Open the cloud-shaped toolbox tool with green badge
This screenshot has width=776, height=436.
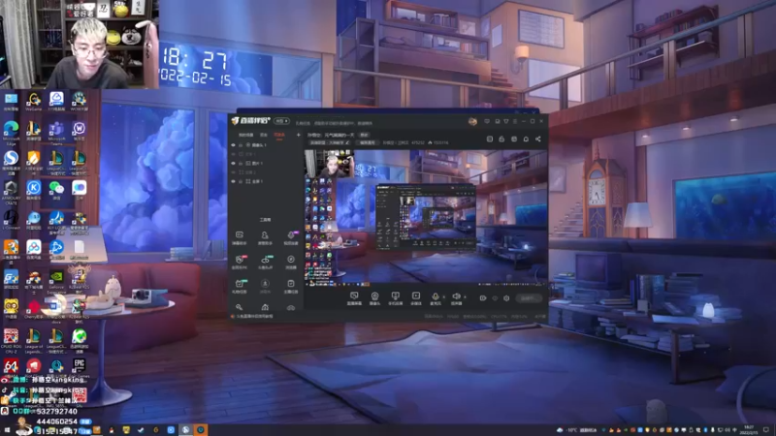click(x=265, y=262)
